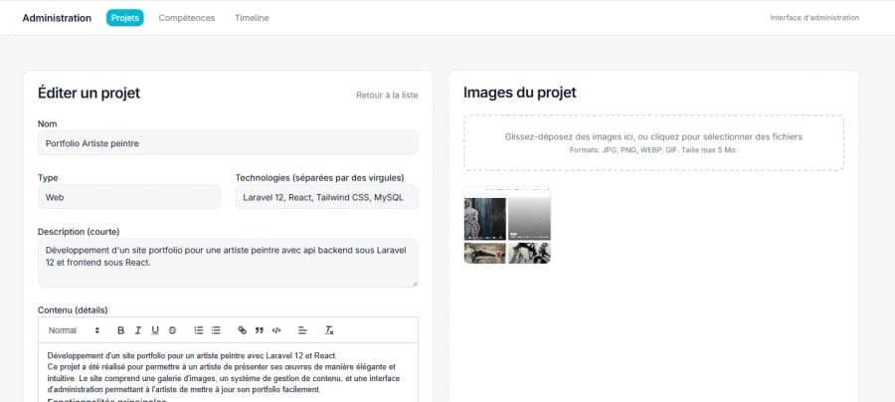Switch to the Compétences tab
The height and width of the screenshot is (402, 895).
click(x=189, y=18)
